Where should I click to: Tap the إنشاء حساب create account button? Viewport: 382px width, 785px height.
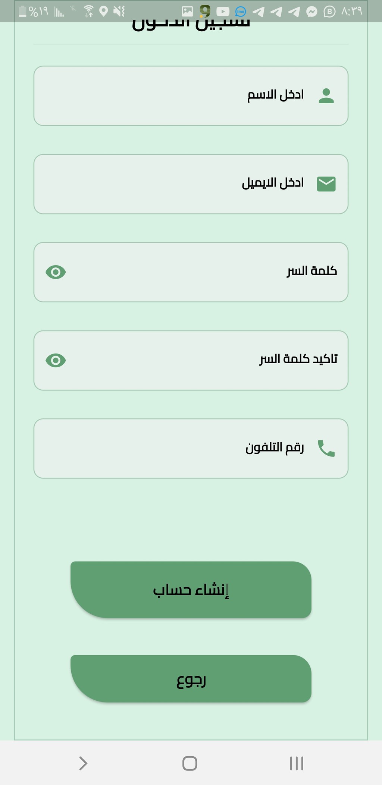tap(191, 590)
